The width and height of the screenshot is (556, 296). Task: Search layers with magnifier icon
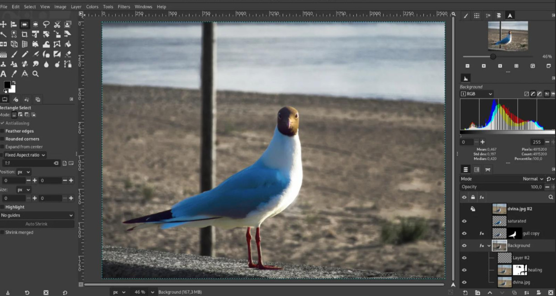point(551,197)
